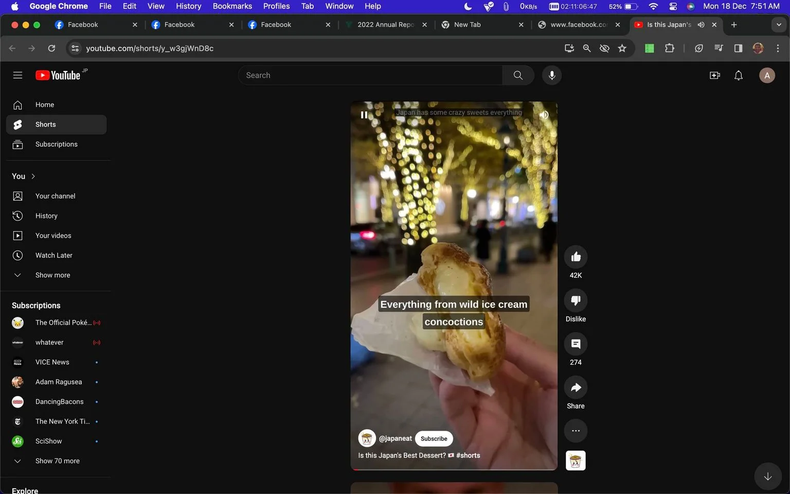Mute the short's volume speaker icon
The width and height of the screenshot is (790, 494).
(x=544, y=115)
